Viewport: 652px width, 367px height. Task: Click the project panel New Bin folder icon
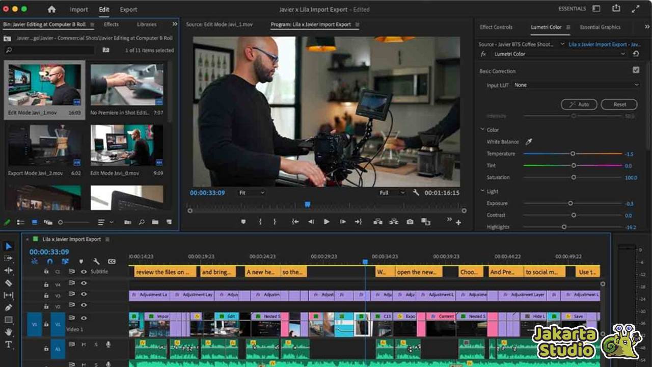(155, 222)
